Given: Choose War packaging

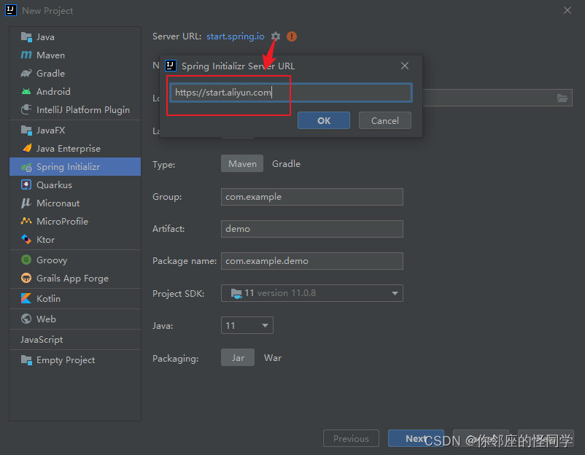Looking at the screenshot, I should (x=272, y=358).
